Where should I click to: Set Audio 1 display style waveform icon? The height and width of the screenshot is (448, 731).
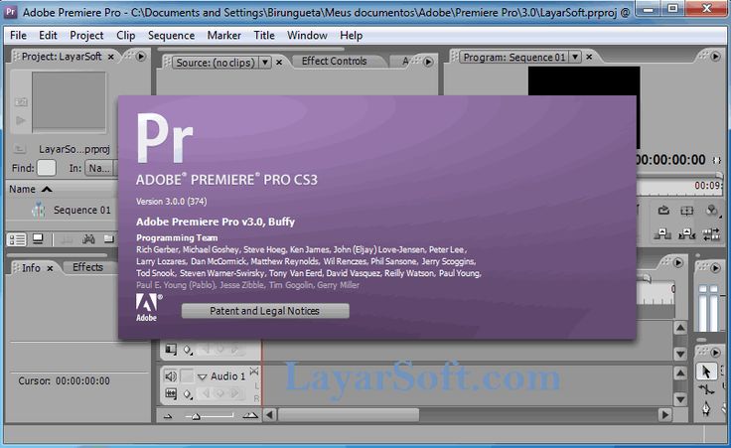coord(171,394)
